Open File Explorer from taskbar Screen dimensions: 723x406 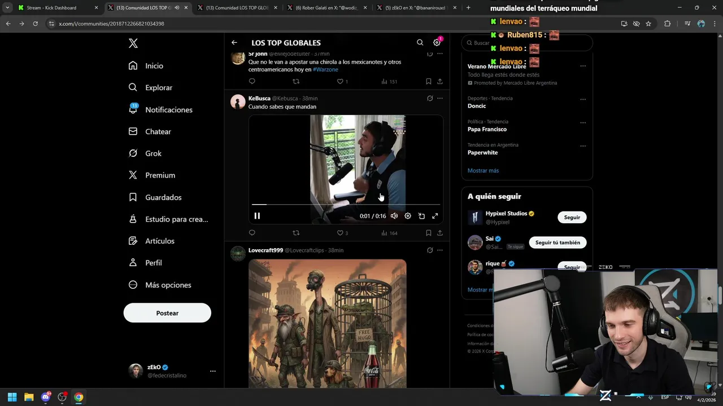coord(29,397)
